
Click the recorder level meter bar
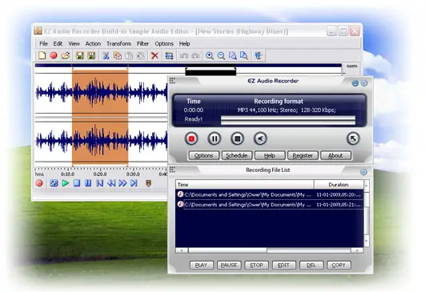tap(288, 120)
